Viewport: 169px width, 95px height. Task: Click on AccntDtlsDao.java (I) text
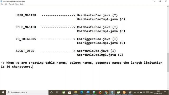pos(96,51)
